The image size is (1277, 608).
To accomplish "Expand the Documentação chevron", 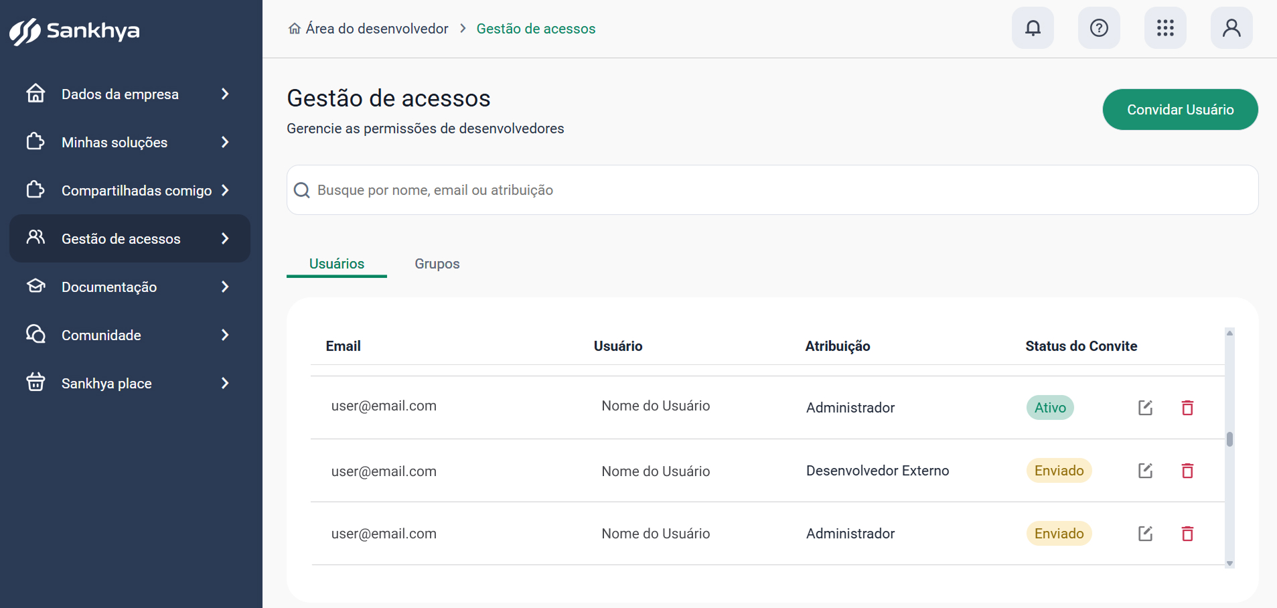I will [225, 287].
